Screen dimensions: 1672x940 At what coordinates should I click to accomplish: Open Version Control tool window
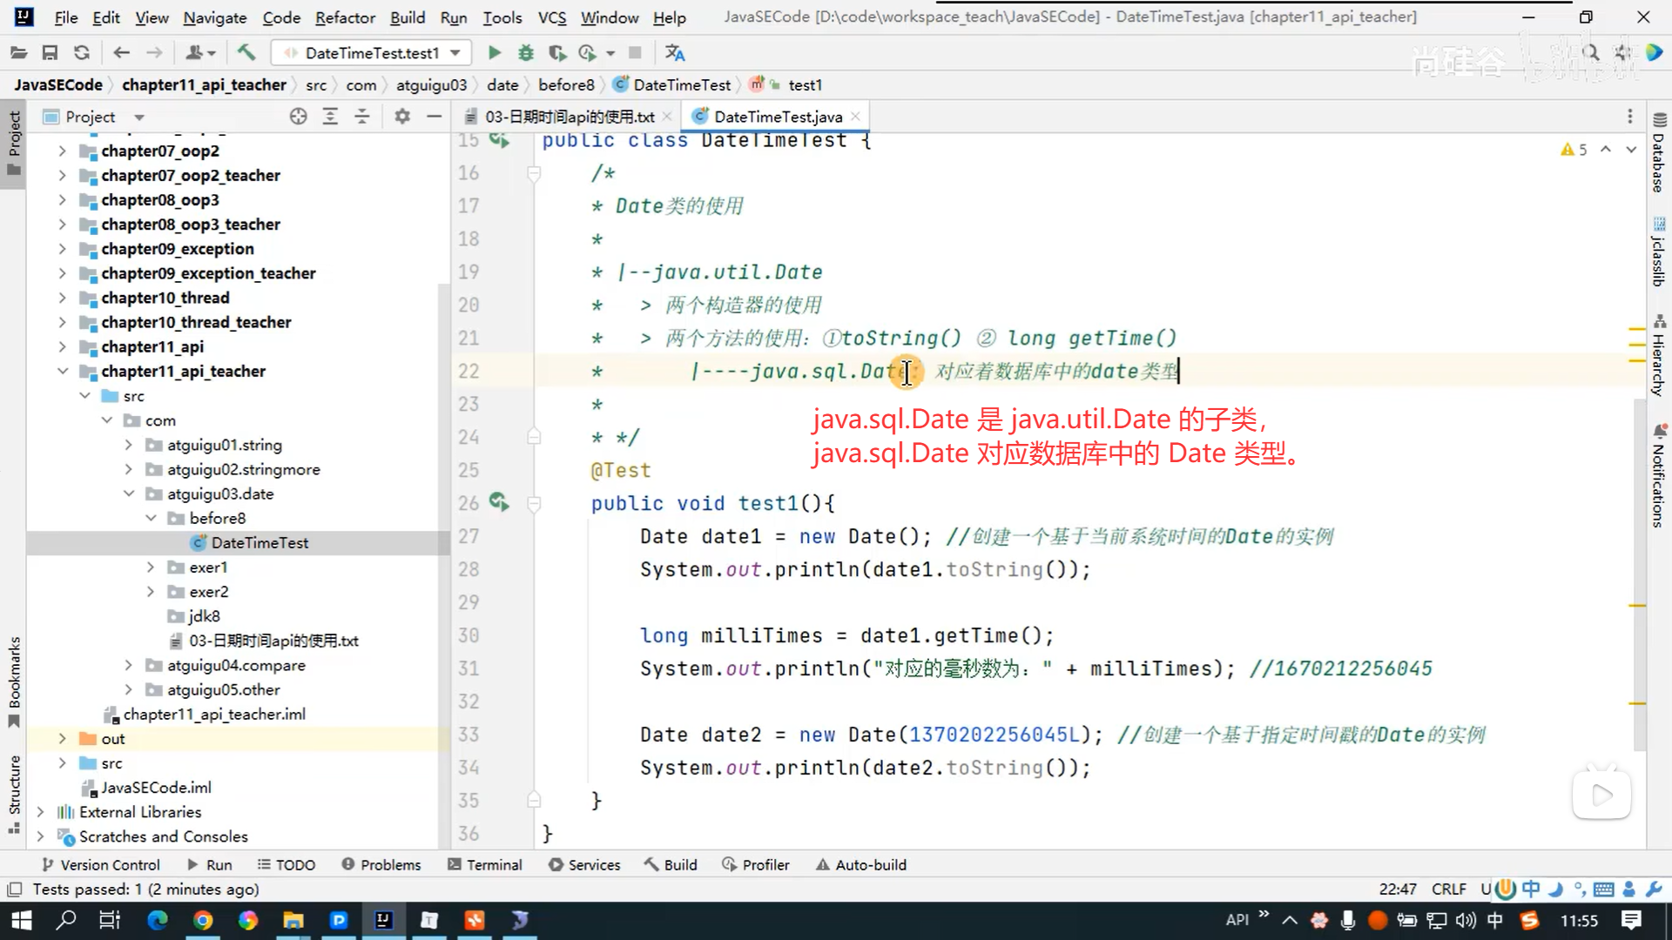click(x=101, y=864)
